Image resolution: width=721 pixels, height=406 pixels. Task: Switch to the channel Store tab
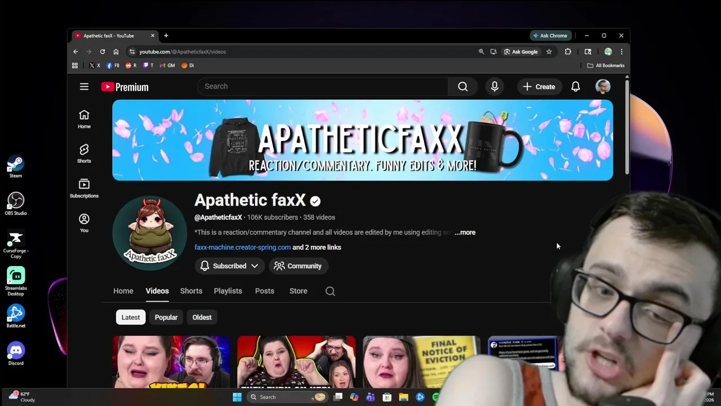point(298,291)
